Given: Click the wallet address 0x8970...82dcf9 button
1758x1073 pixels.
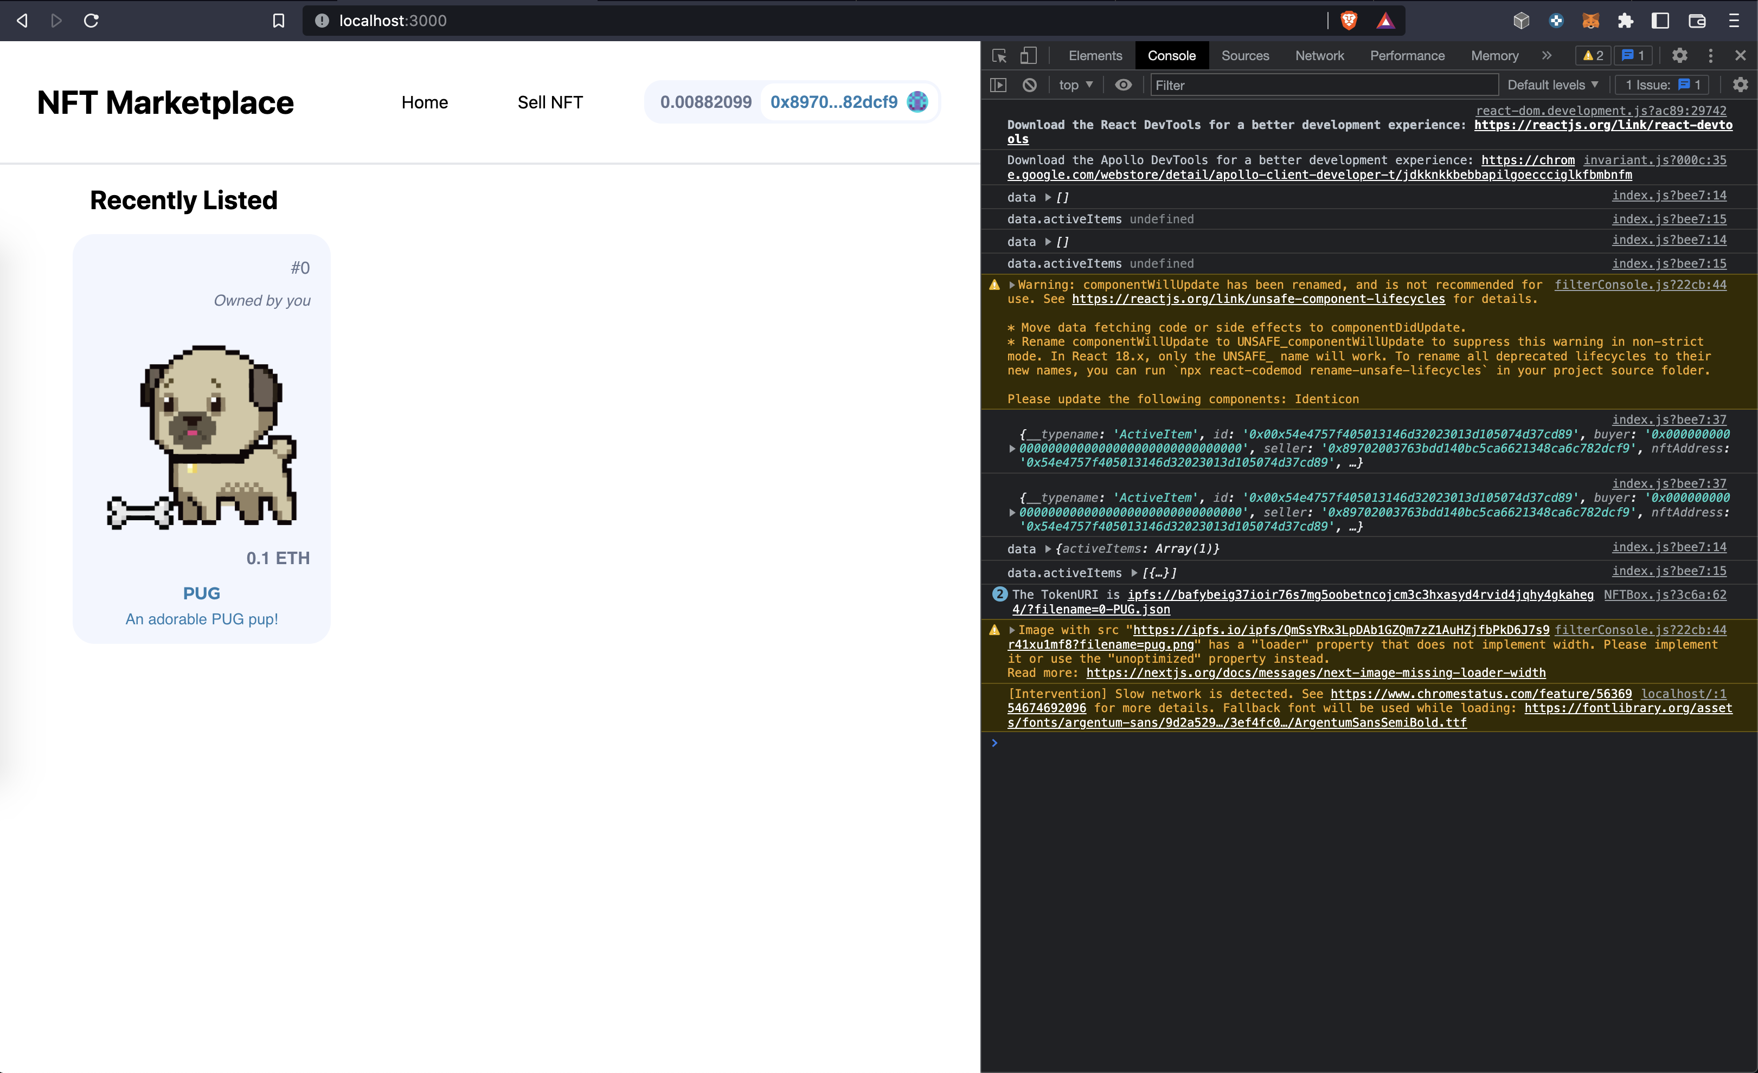Looking at the screenshot, I should click(833, 102).
